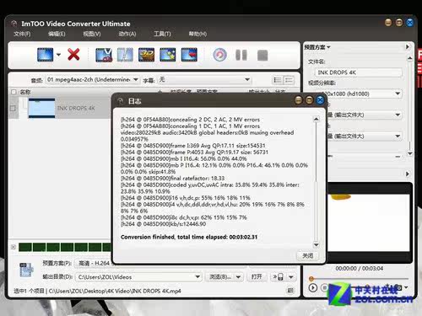422x316 pixels.
Task: Open the 动作(A) menu
Action: tap(127, 34)
